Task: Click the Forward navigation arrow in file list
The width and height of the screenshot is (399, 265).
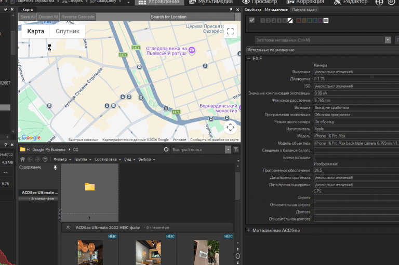Action: click(x=37, y=159)
